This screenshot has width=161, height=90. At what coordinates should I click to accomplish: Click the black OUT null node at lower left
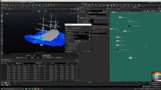coord(117,49)
